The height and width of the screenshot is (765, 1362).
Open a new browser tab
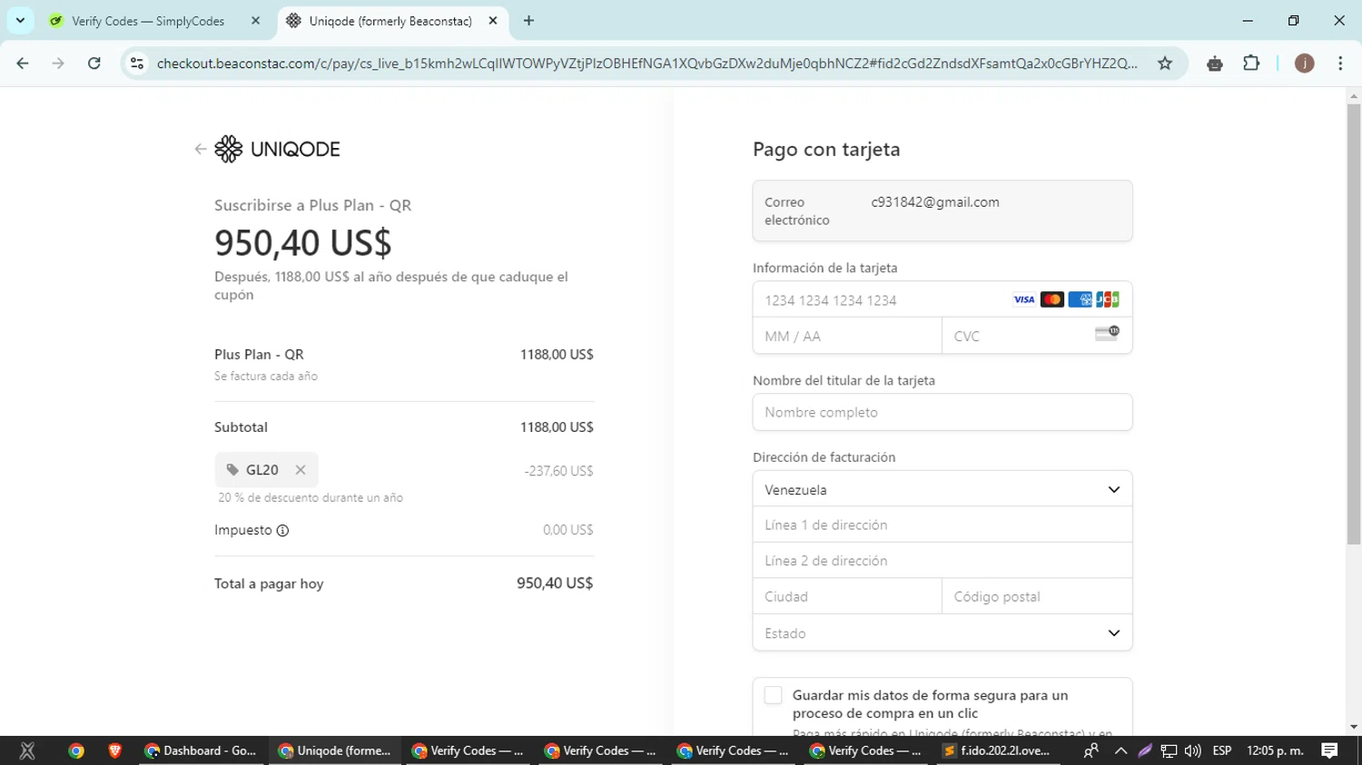click(x=528, y=21)
